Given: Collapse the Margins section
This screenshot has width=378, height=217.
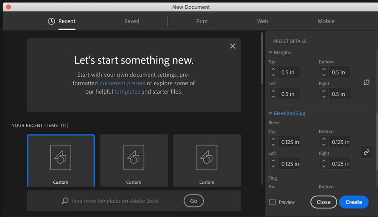Looking at the screenshot, I should tap(270, 52).
